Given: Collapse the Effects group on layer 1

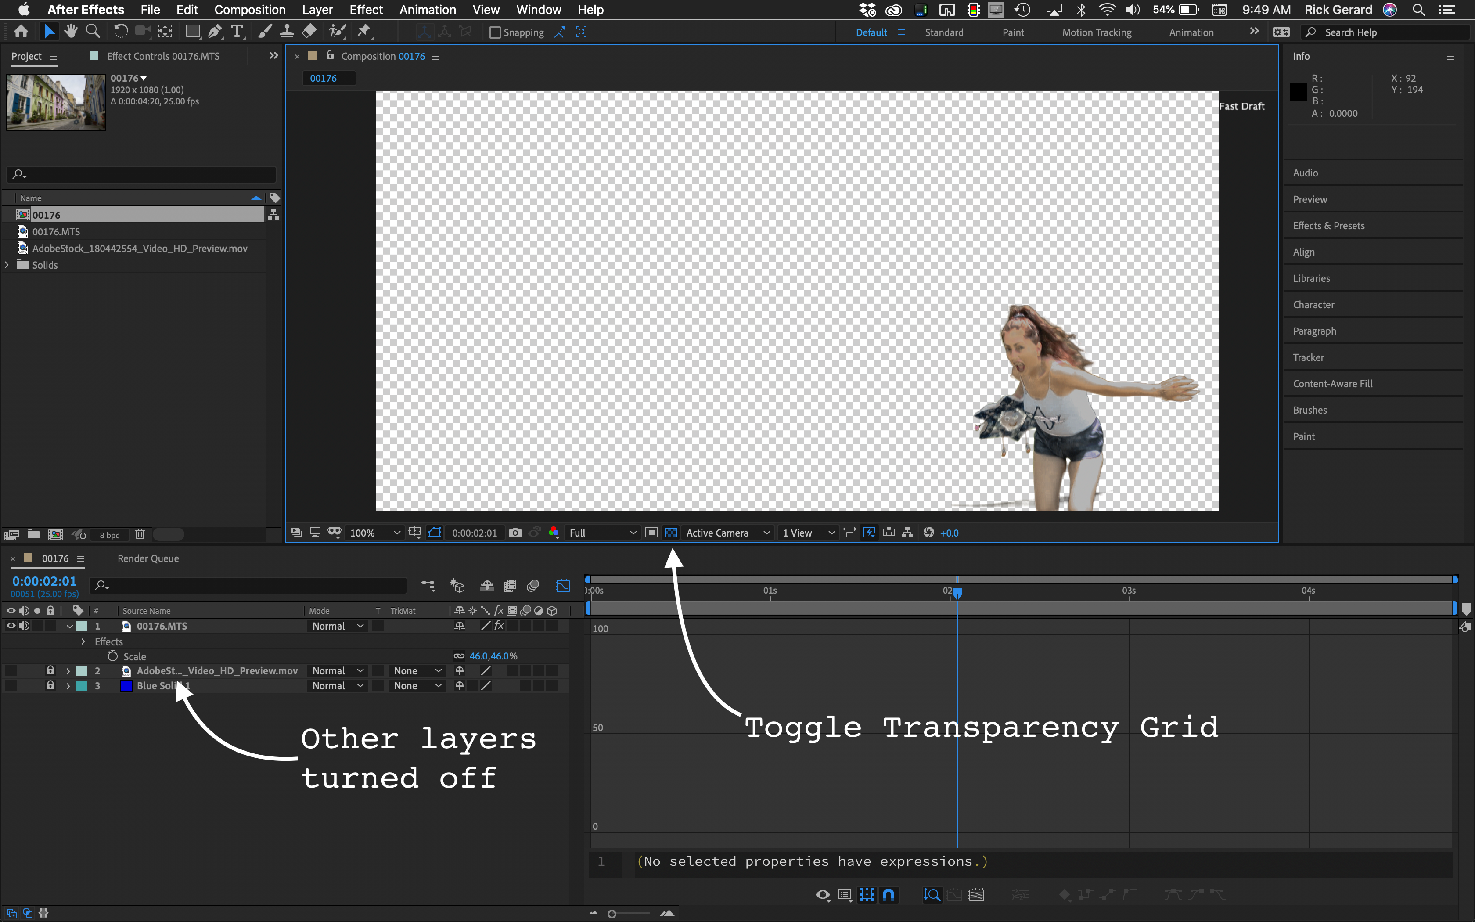Looking at the screenshot, I should (83, 641).
